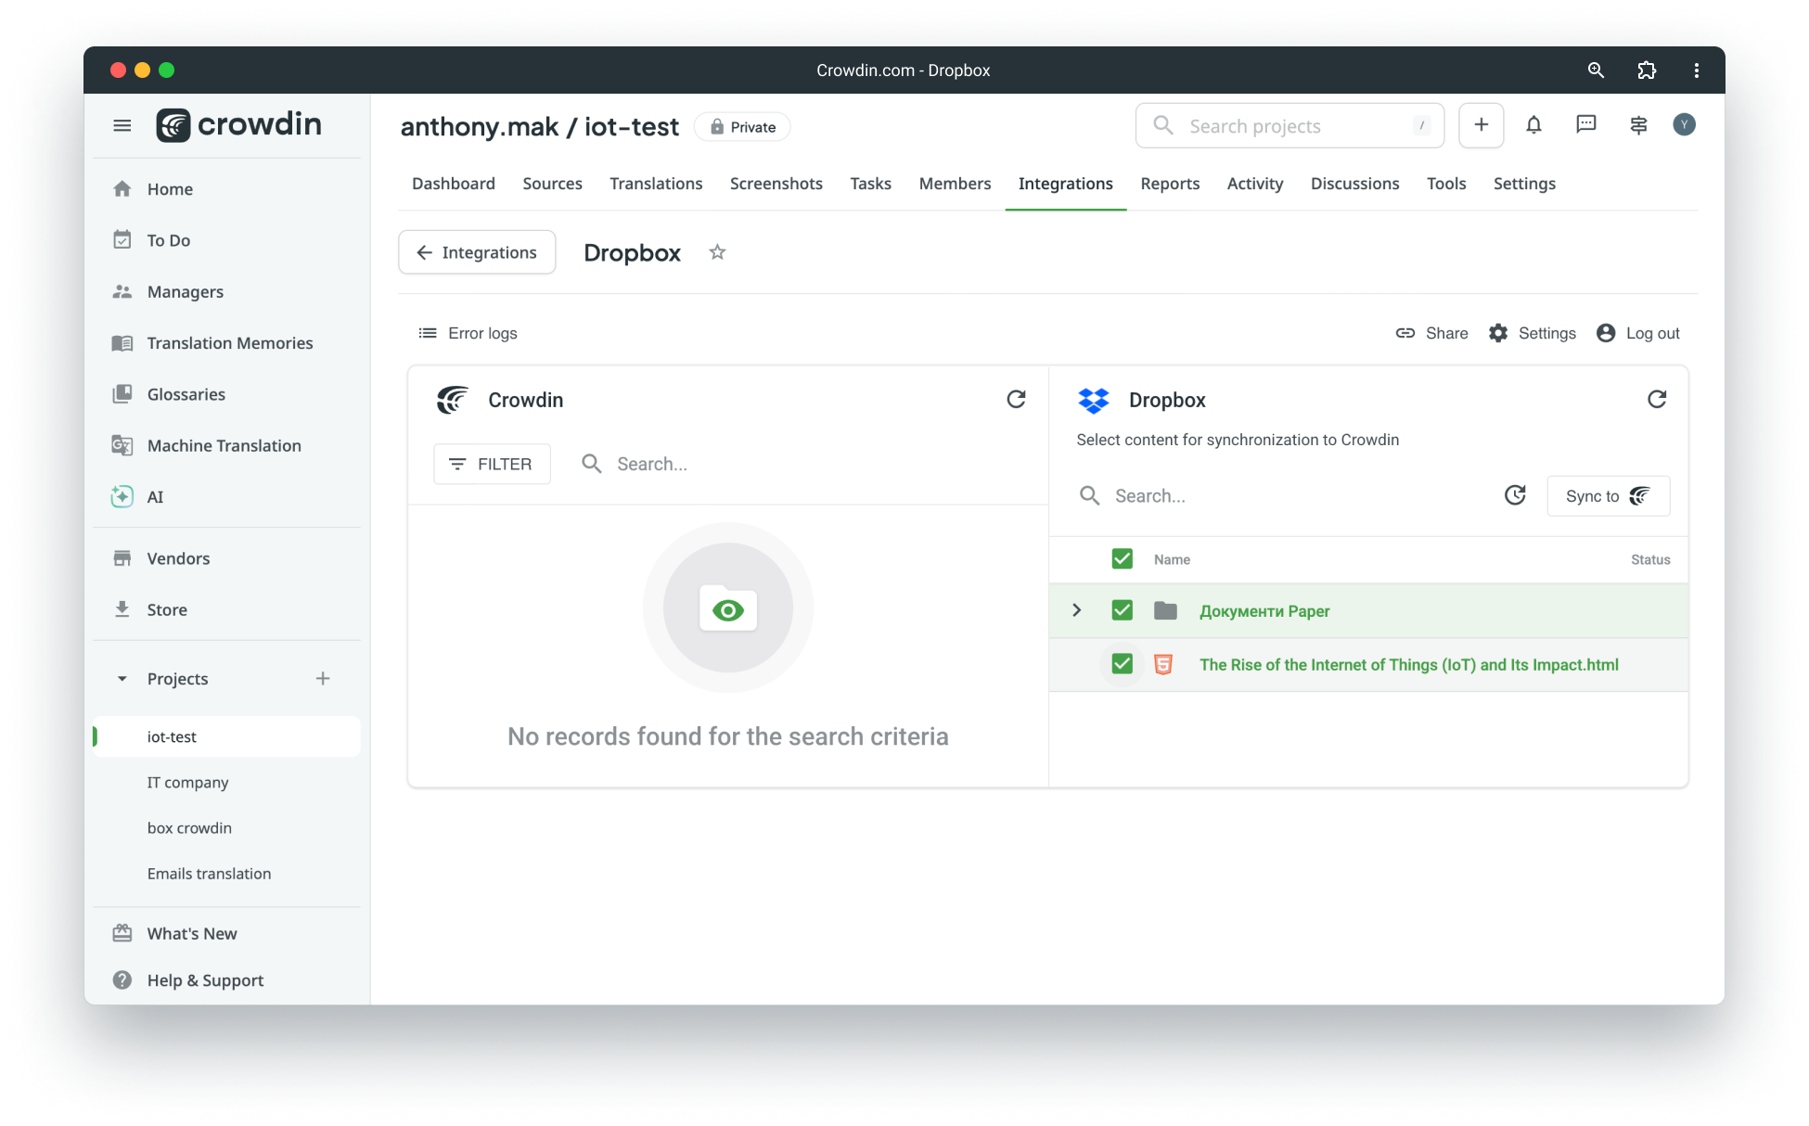Switch to the Sources tab
This screenshot has width=1809, height=1126.
click(x=552, y=184)
